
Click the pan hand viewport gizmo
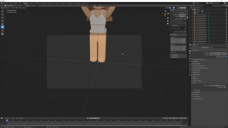click(168, 21)
